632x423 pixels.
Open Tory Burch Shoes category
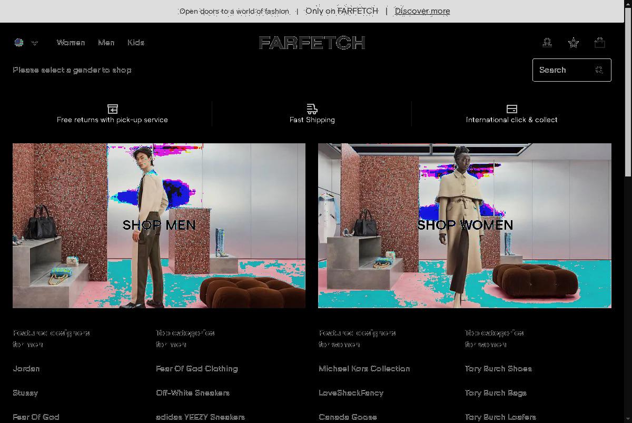[498, 369]
